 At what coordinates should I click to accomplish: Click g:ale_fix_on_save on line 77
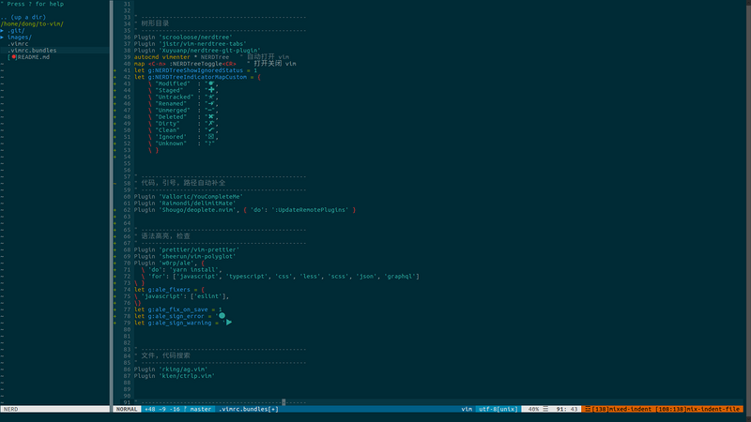(x=177, y=309)
